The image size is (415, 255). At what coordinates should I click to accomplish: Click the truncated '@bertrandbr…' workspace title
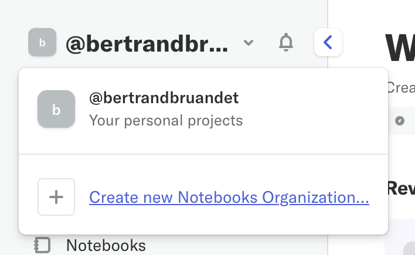pyautogui.click(x=147, y=43)
